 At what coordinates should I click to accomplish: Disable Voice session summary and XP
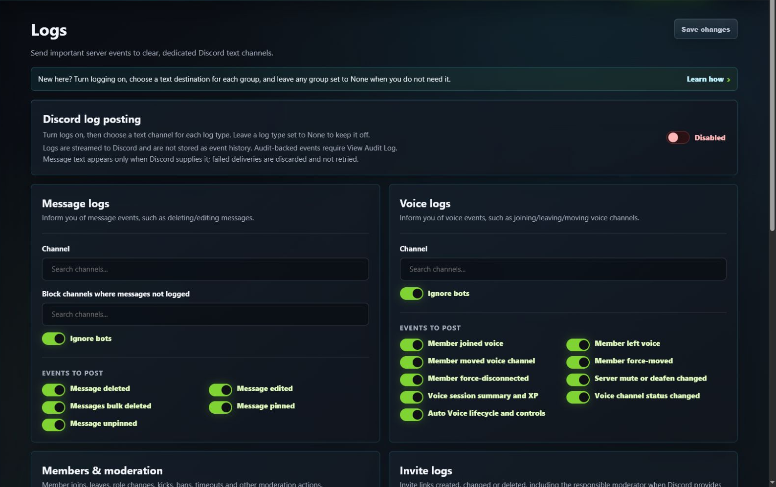pyautogui.click(x=411, y=397)
